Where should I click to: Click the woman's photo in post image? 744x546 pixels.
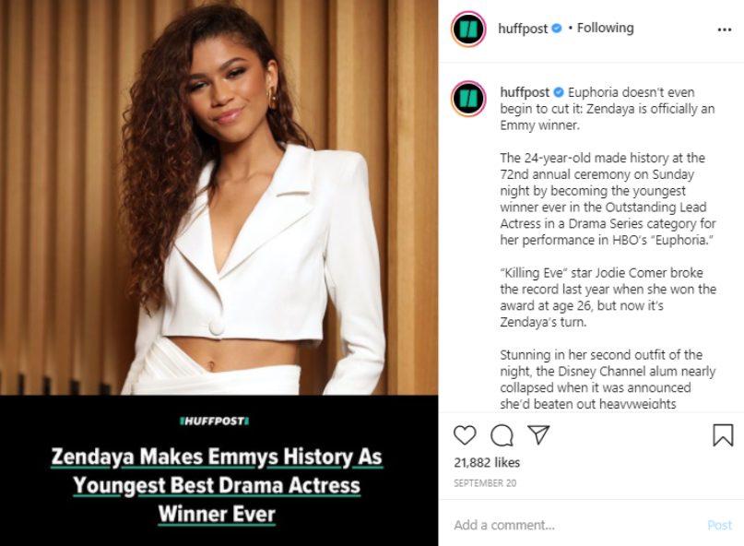(x=218, y=197)
